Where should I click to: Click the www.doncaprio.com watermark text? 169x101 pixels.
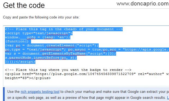(143, 4)
